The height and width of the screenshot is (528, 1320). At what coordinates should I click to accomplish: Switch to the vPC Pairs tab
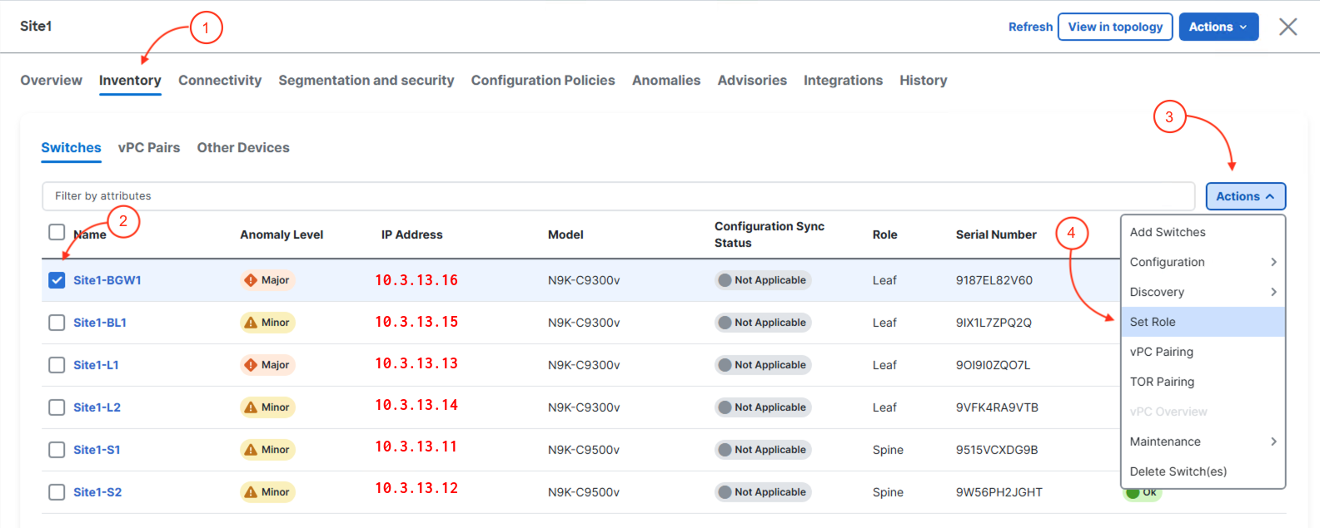tap(149, 147)
